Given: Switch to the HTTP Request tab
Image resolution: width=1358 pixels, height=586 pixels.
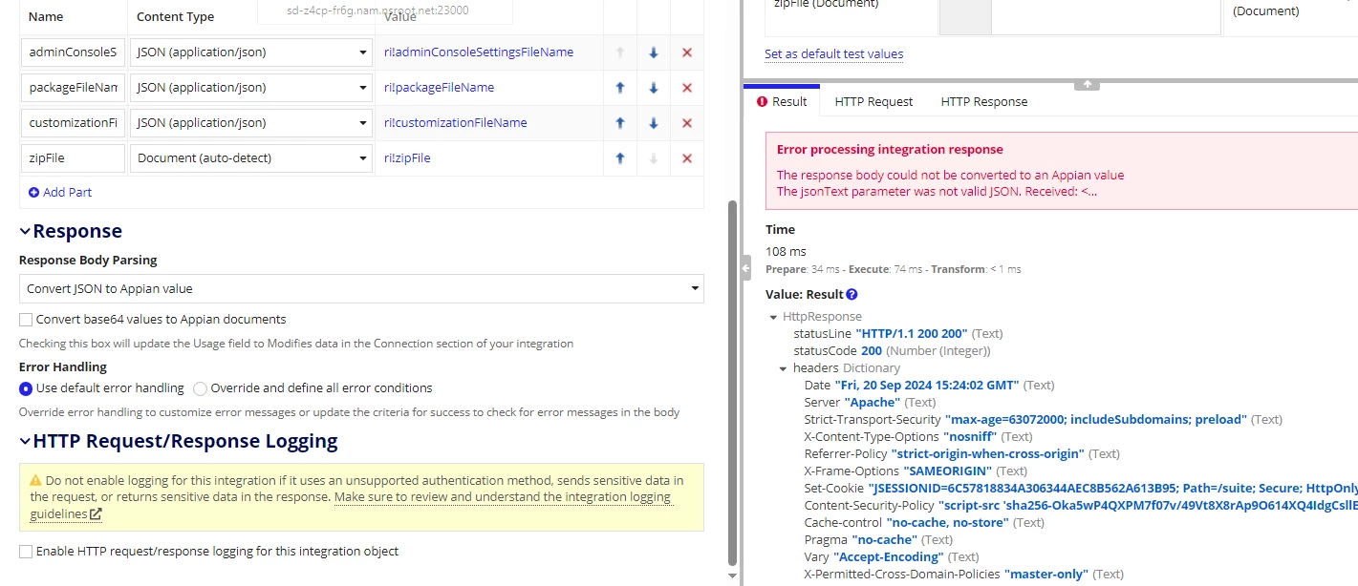Looking at the screenshot, I should click(x=873, y=101).
